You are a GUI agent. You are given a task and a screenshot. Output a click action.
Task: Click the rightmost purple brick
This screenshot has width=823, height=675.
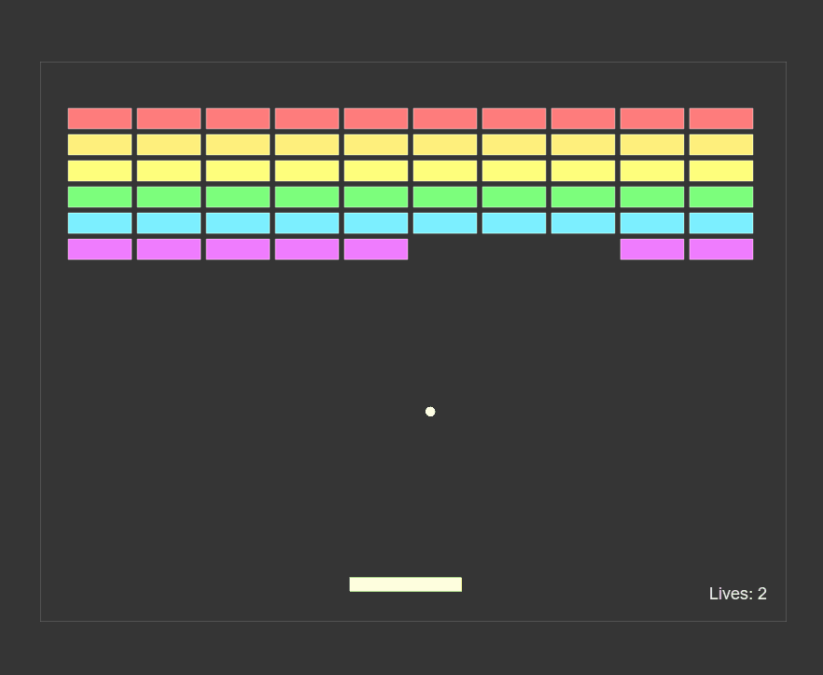721,249
